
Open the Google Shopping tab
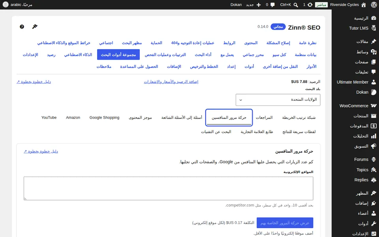pyautogui.click(x=104, y=118)
